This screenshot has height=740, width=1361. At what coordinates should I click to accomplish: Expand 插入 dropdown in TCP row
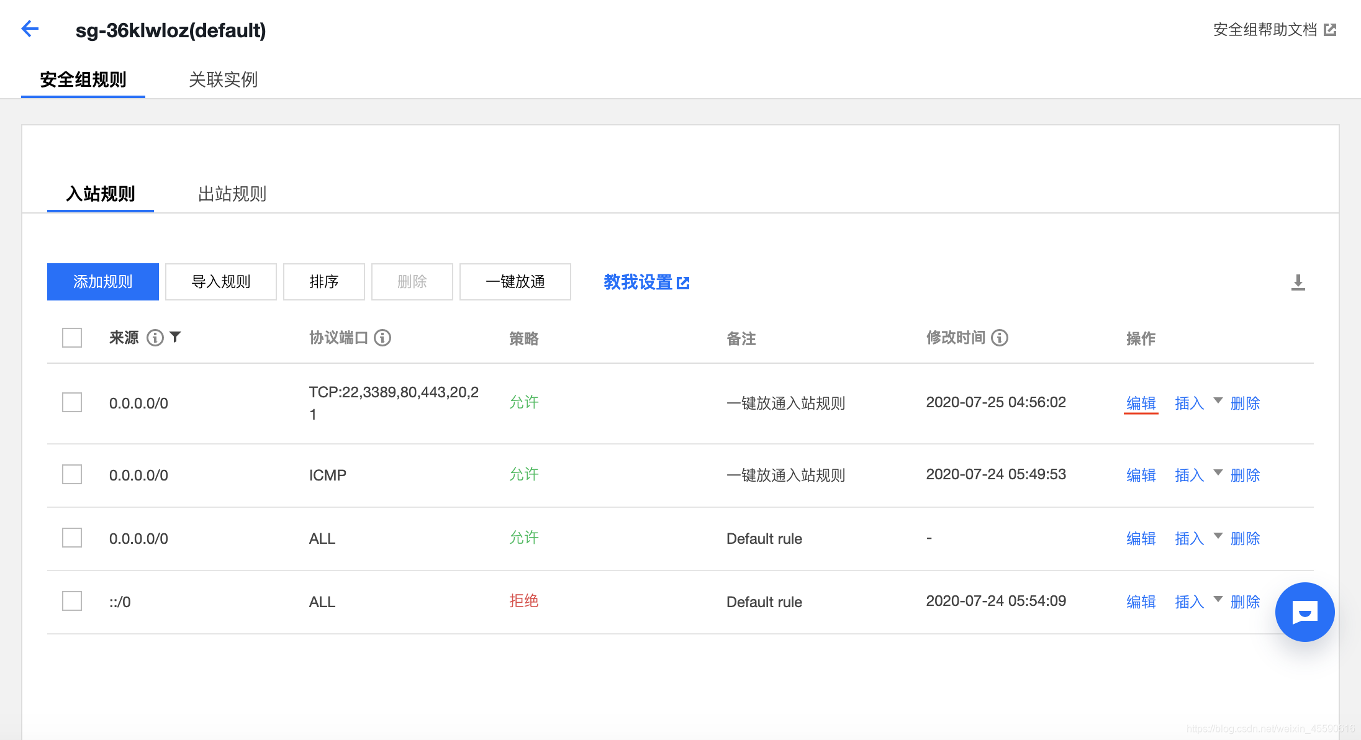[x=1218, y=400]
